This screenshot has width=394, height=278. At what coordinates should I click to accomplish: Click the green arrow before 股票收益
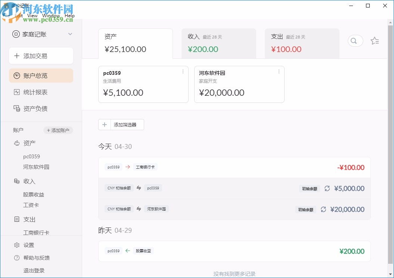coord(128,251)
